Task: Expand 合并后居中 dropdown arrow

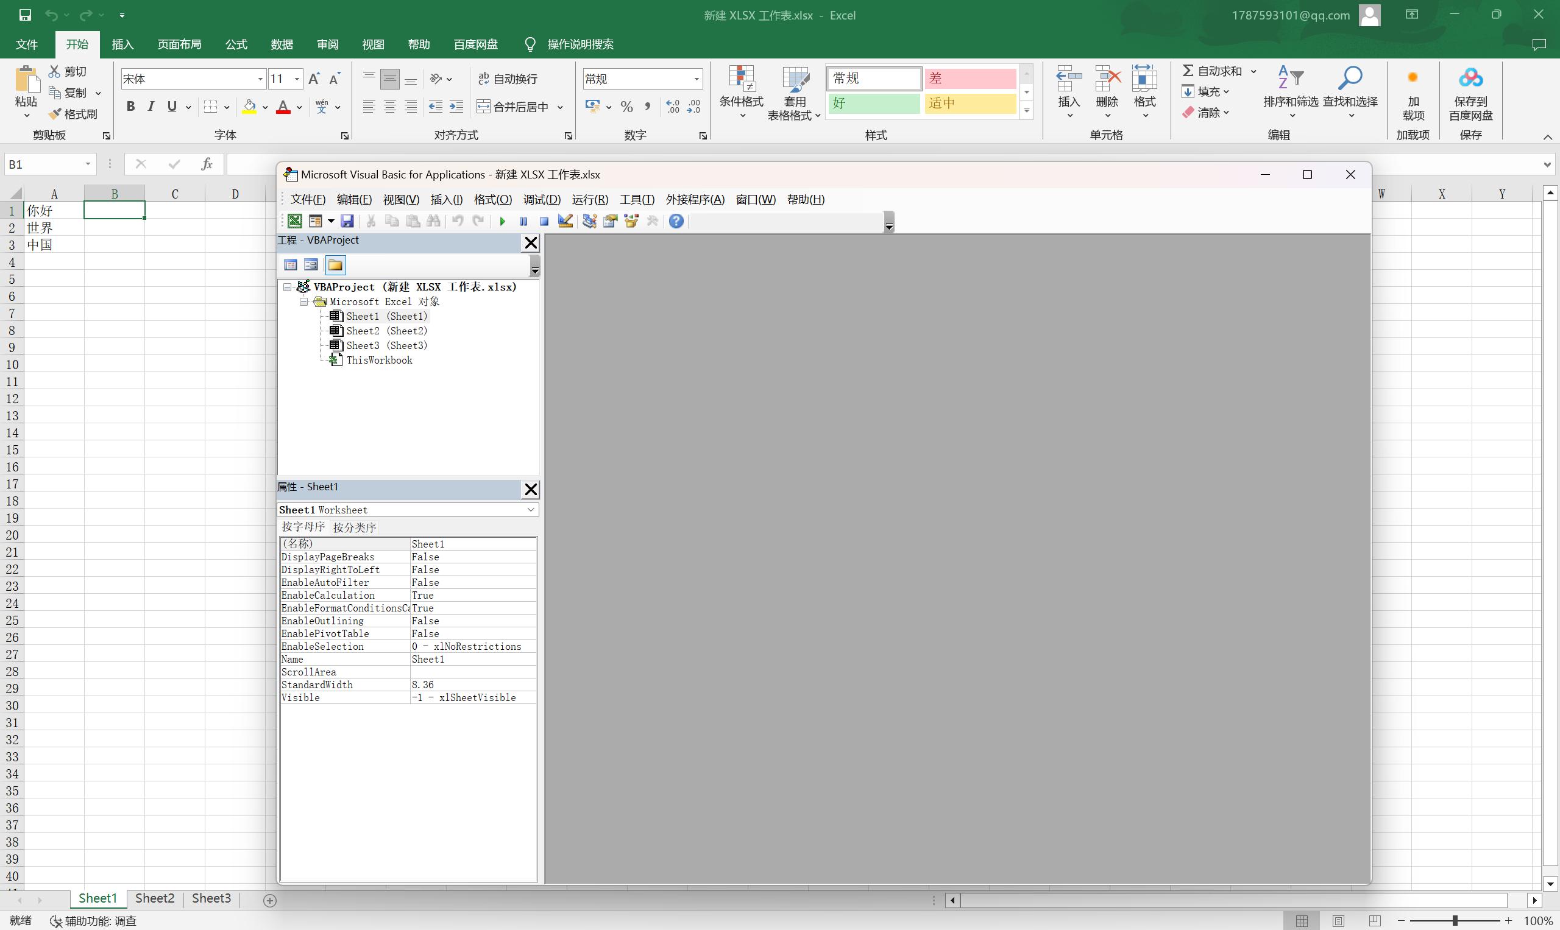Action: tap(560, 107)
